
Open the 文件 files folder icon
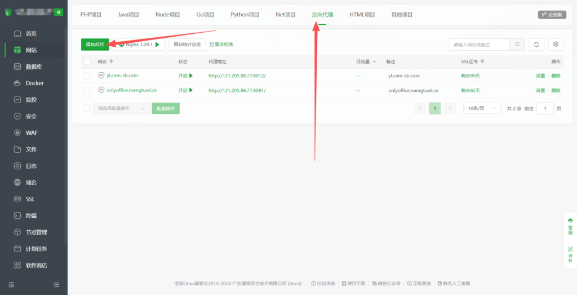17,149
